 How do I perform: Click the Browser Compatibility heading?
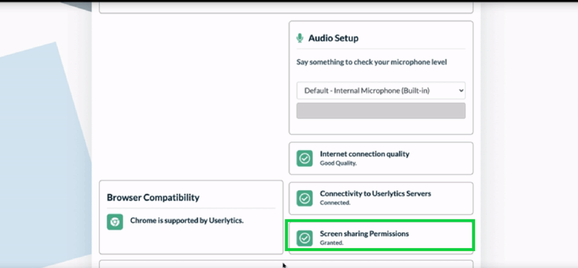152,198
